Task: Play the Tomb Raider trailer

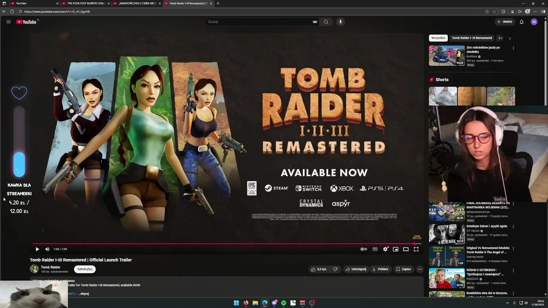Action: pos(37,249)
